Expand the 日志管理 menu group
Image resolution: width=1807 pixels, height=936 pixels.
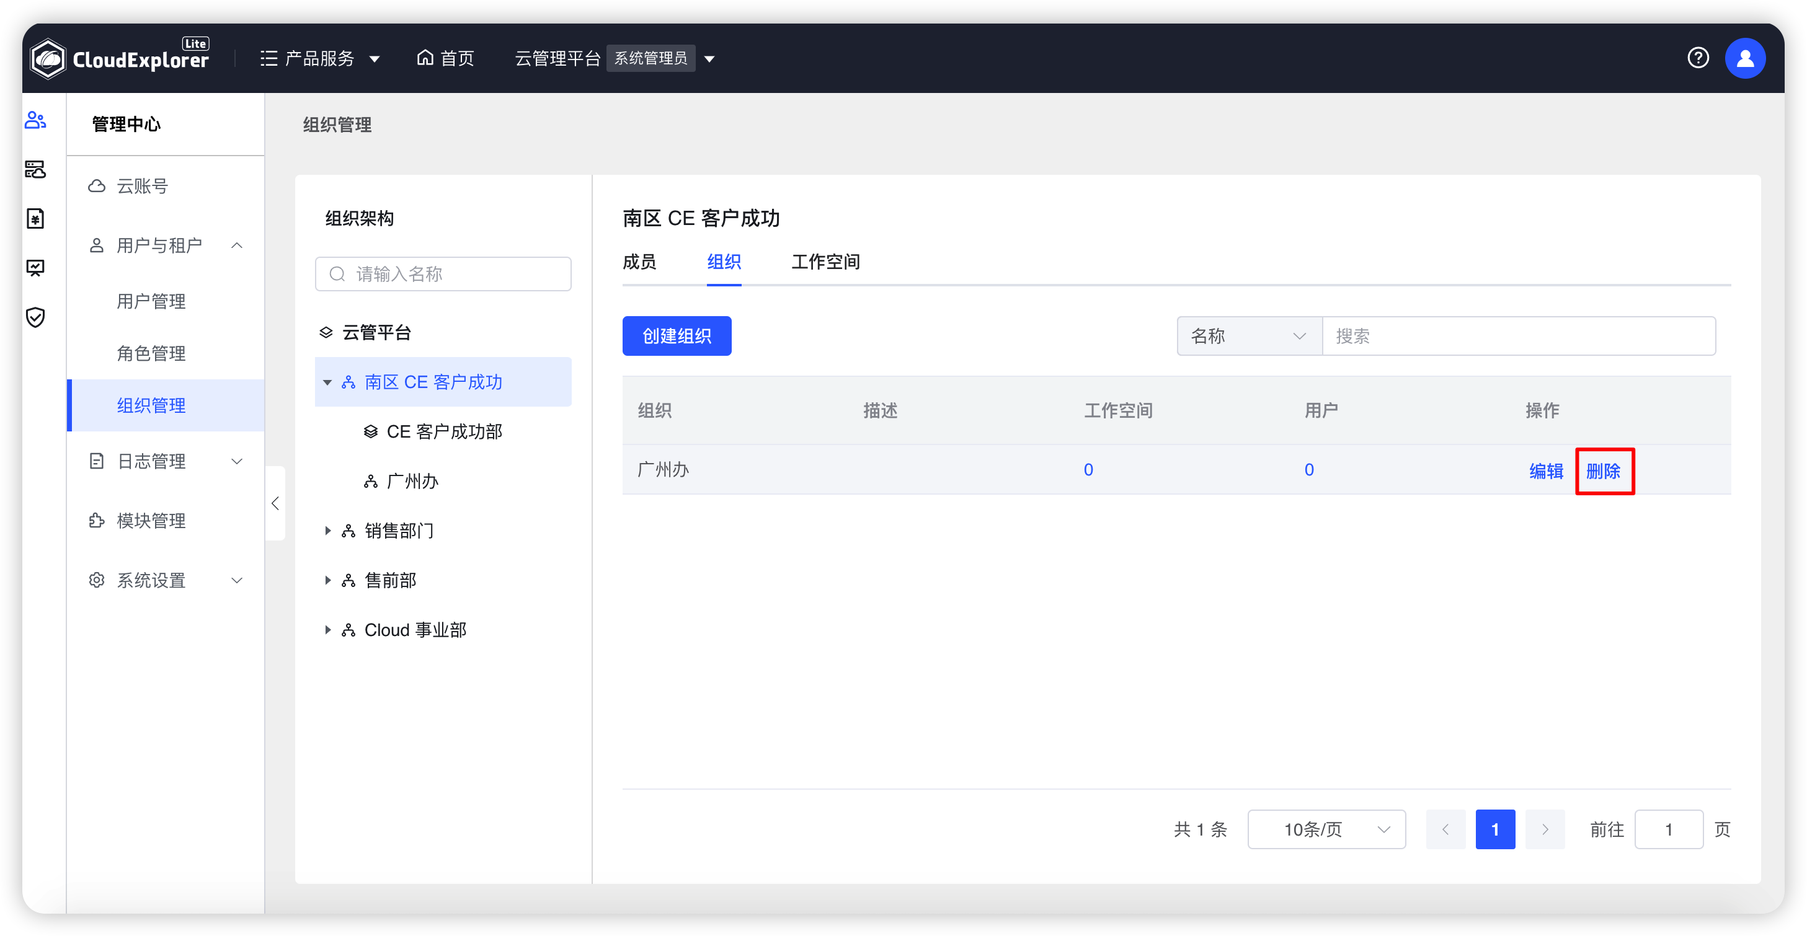(237, 461)
